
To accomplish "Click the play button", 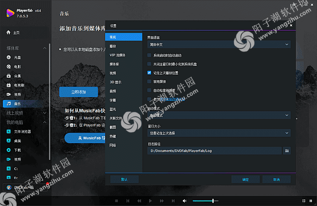I will (150, 201).
